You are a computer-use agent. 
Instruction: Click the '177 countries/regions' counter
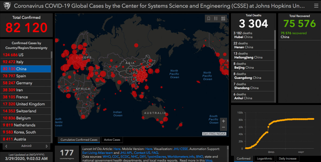click(67, 154)
